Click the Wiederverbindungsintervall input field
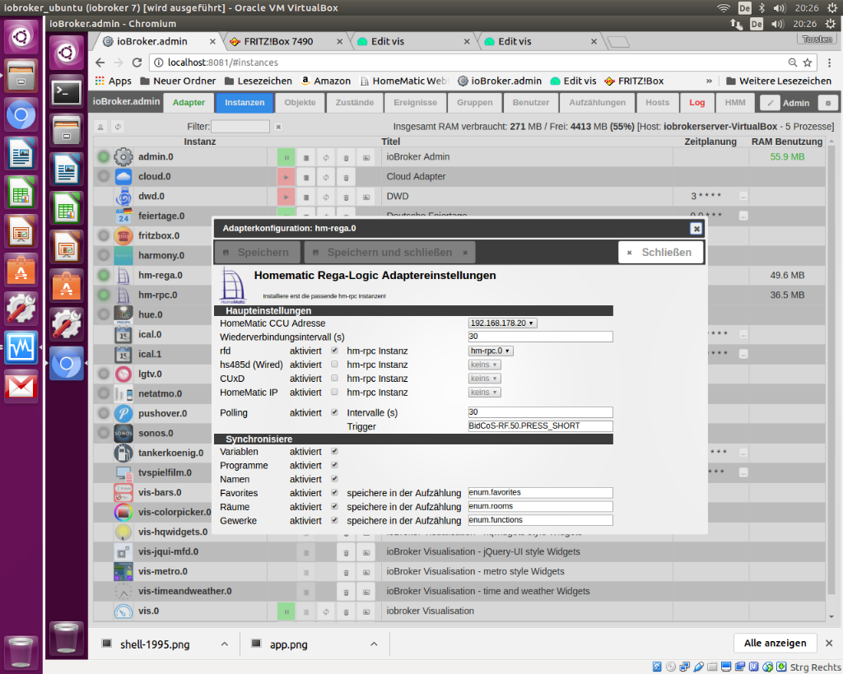The image size is (843, 674). click(540, 337)
